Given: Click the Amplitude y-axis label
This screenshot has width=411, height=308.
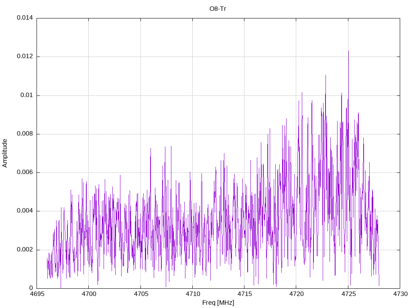Looking at the screenshot, I should [5, 153].
